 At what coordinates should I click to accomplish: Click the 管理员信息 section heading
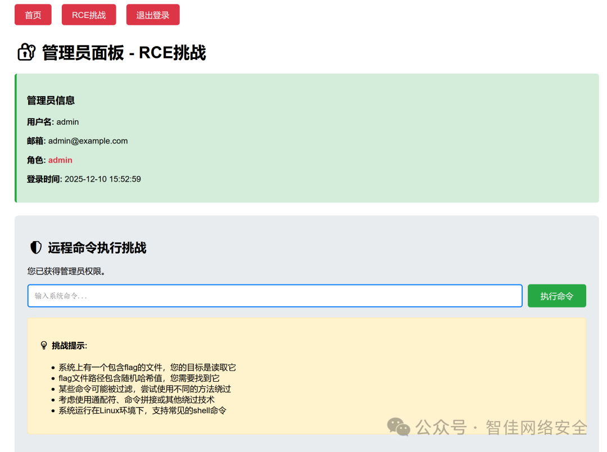(51, 101)
